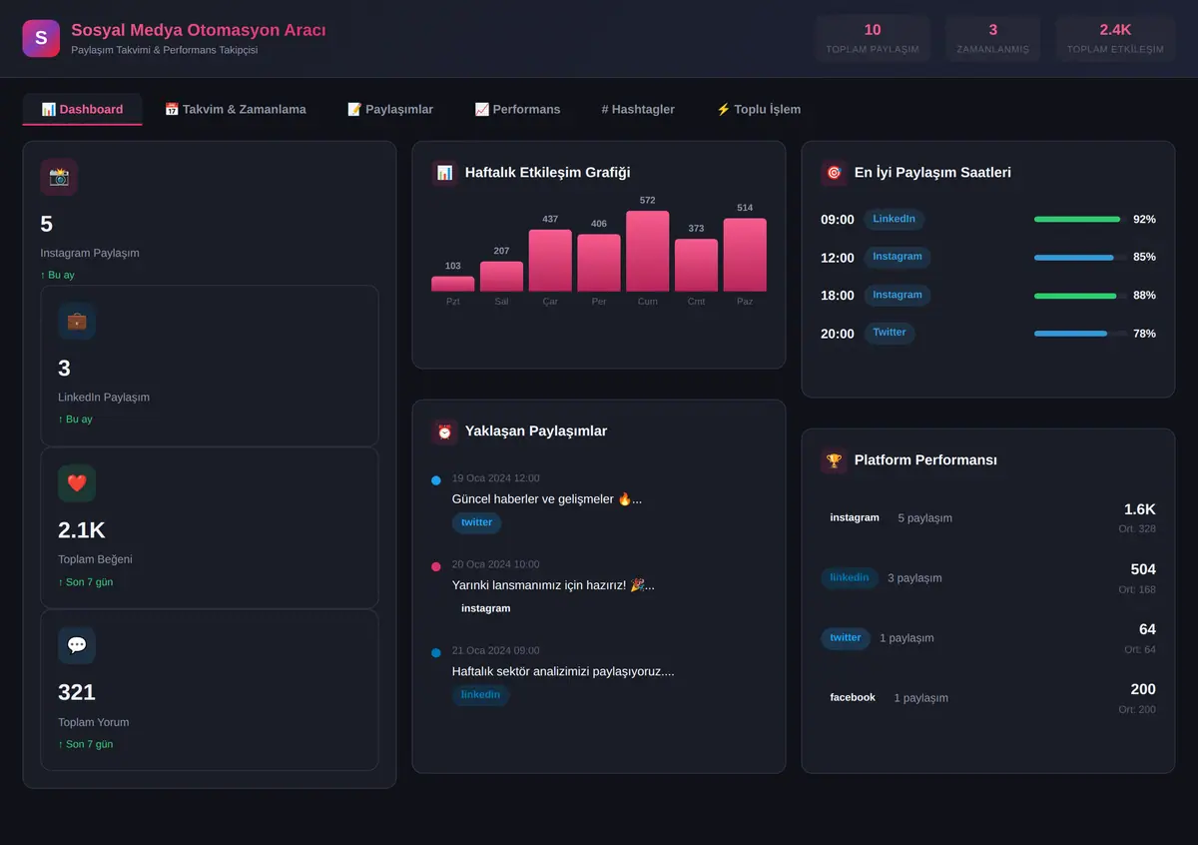Open the Dashboard tab

[82, 109]
